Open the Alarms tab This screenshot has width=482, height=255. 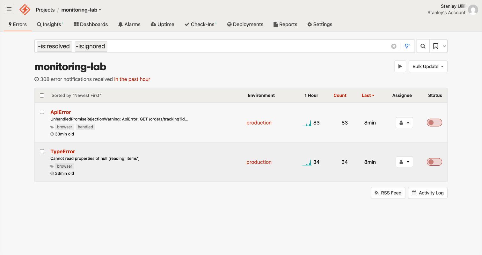(129, 25)
